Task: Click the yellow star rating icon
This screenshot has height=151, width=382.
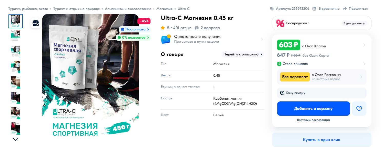Action: pos(163,28)
